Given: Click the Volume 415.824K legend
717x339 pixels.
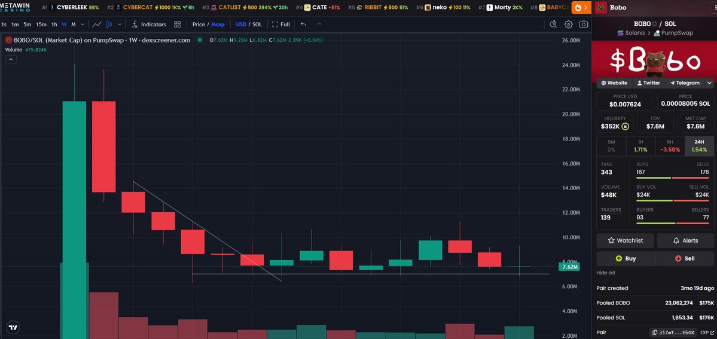Looking at the screenshot, I should 26,50.
